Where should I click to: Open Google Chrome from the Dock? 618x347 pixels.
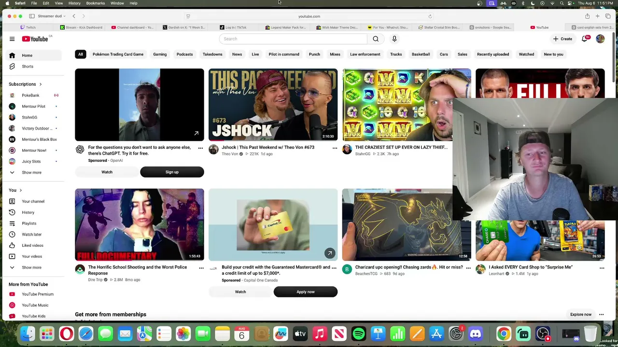(504, 334)
